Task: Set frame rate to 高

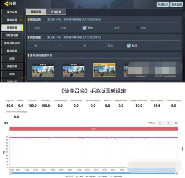Action: tap(80, 46)
